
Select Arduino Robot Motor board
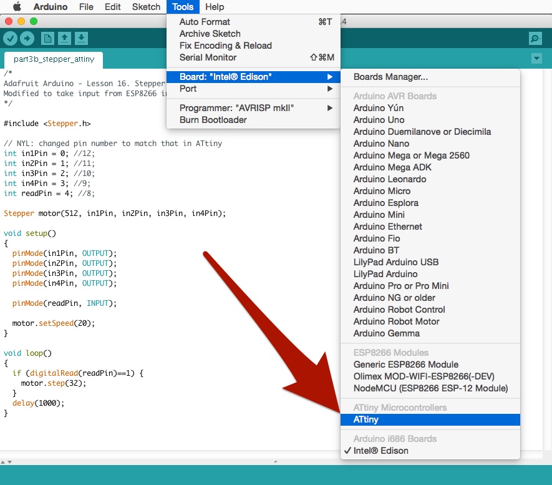pos(430,321)
